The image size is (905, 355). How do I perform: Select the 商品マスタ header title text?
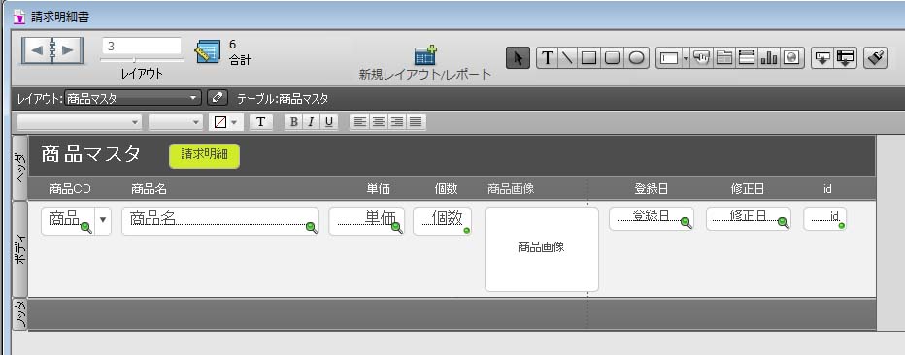(91, 154)
